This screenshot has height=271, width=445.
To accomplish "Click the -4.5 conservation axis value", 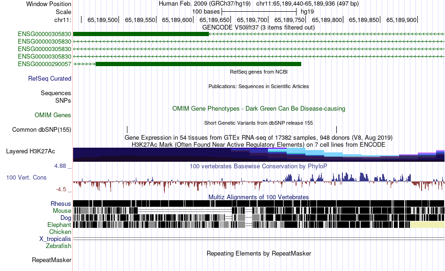I will [x=61, y=189].
